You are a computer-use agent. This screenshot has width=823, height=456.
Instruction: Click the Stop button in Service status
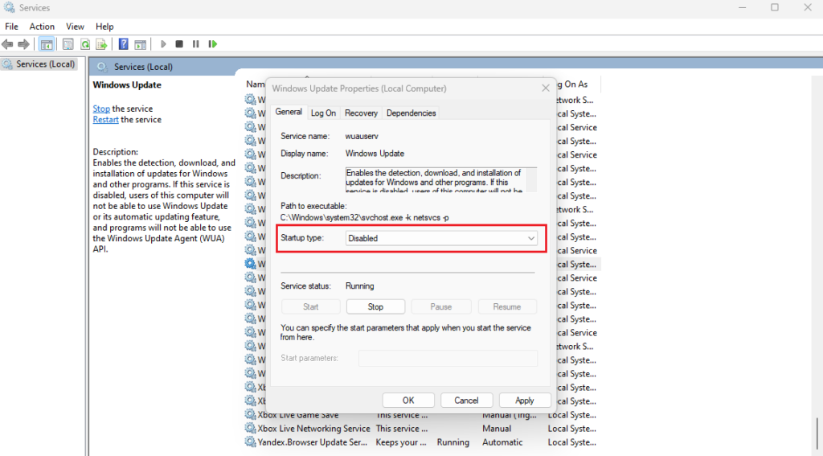pos(375,306)
